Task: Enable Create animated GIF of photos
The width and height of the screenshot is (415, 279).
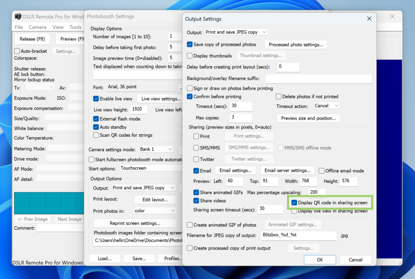Action: tap(190, 225)
